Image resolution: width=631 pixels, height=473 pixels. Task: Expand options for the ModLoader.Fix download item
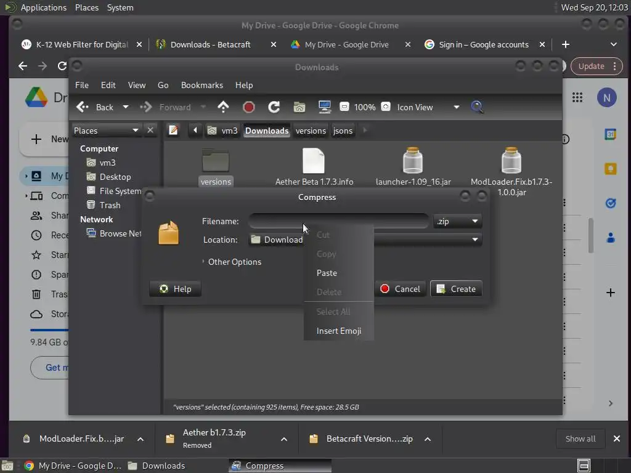tap(140, 439)
